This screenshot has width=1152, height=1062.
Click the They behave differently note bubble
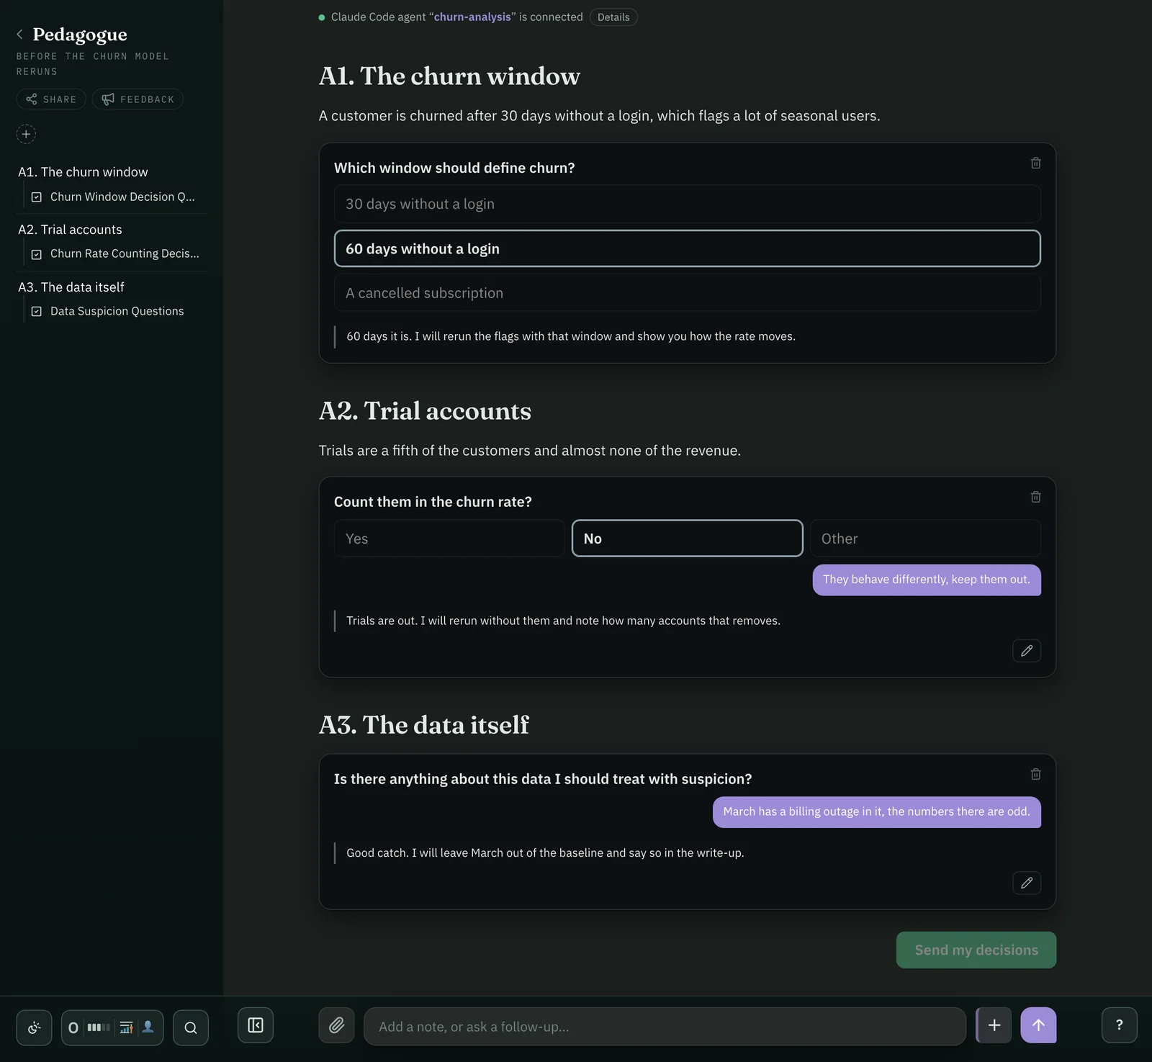(x=927, y=580)
